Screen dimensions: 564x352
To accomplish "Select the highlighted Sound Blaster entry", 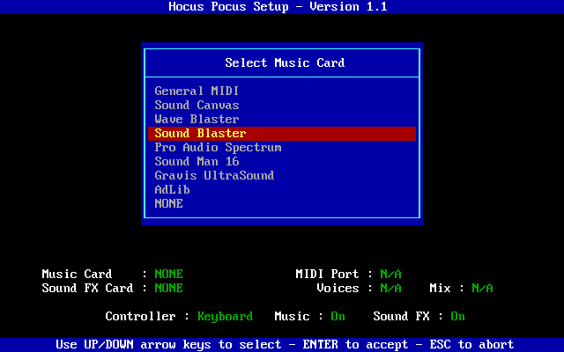I will pos(282,133).
